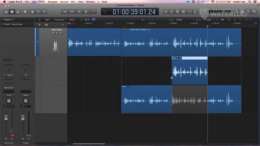The image size is (260, 146).
Task: Open the Tracks area View menu
Action: coord(72,20)
